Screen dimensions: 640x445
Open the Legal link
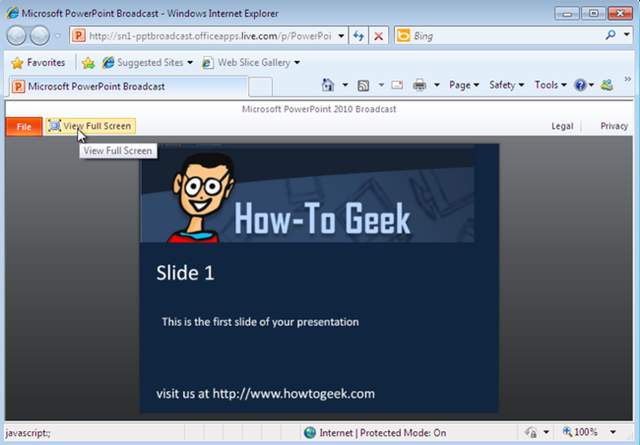[562, 126]
